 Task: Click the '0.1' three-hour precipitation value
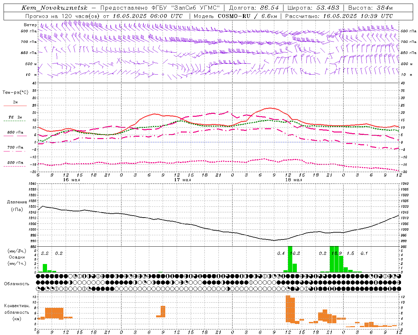coord(364,254)
